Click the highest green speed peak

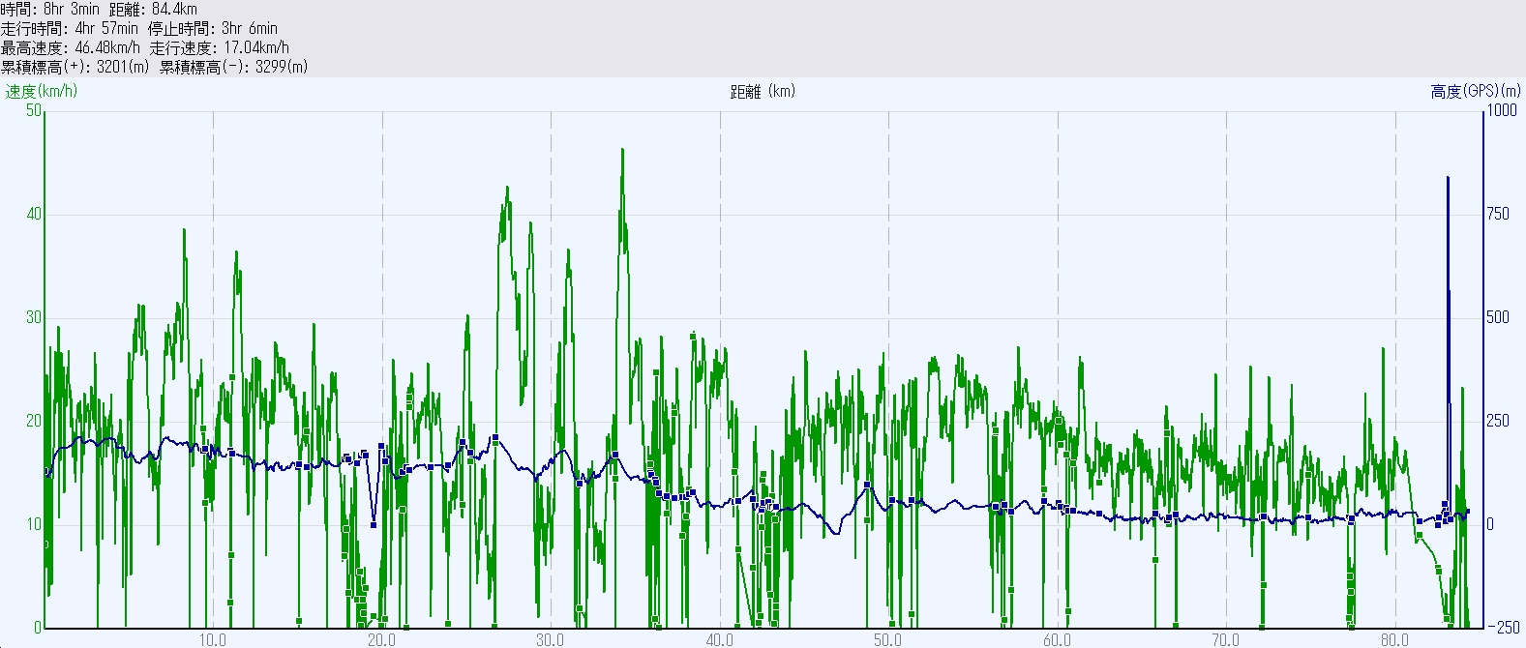(x=622, y=150)
